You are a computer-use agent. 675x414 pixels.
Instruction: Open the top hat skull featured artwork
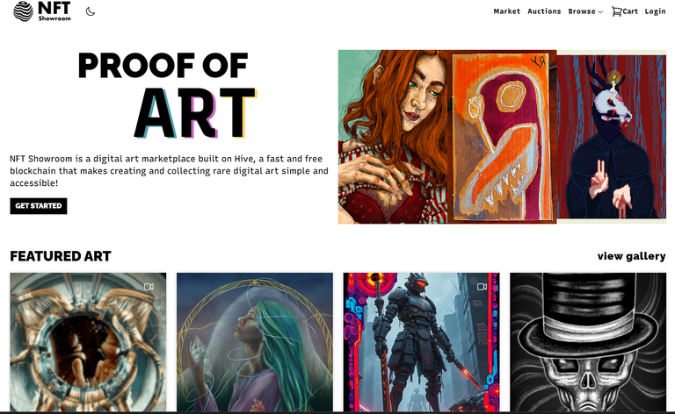point(588,342)
